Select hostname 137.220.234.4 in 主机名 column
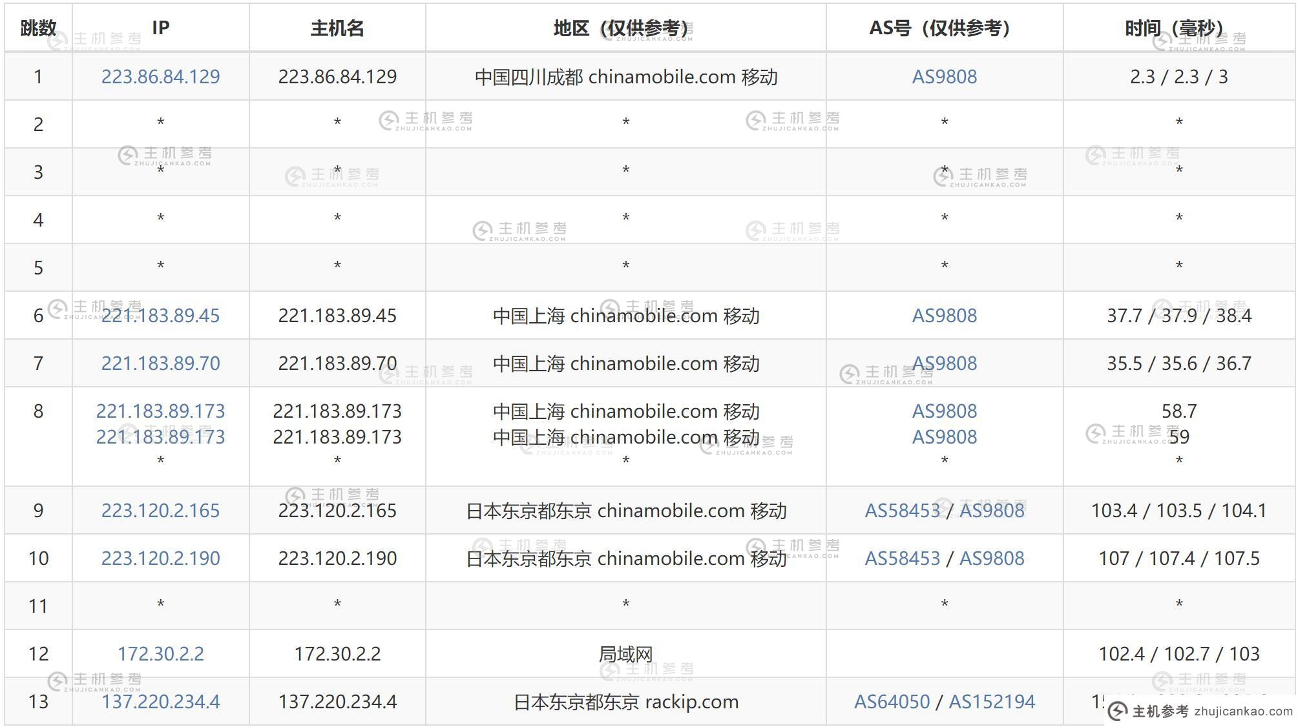The height and width of the screenshot is (727, 1298). pyautogui.click(x=337, y=702)
